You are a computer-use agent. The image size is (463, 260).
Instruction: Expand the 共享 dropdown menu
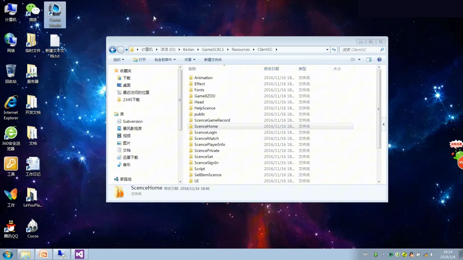click(190, 60)
